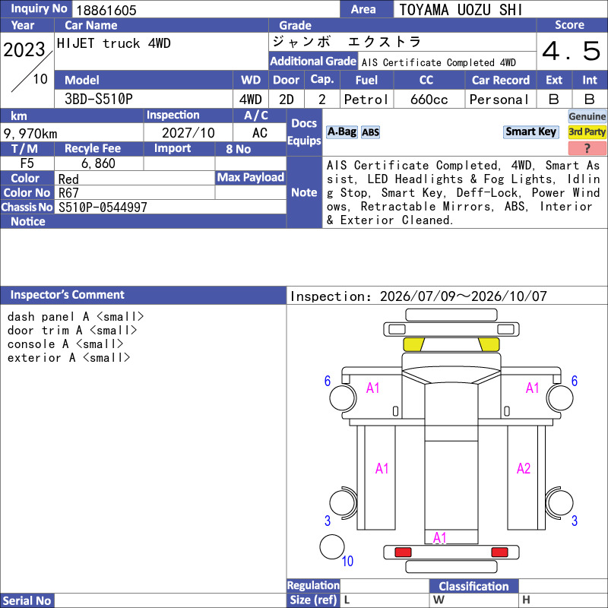Click the inspection date 2027/10
This screenshot has width=608, height=608.
tap(188, 132)
